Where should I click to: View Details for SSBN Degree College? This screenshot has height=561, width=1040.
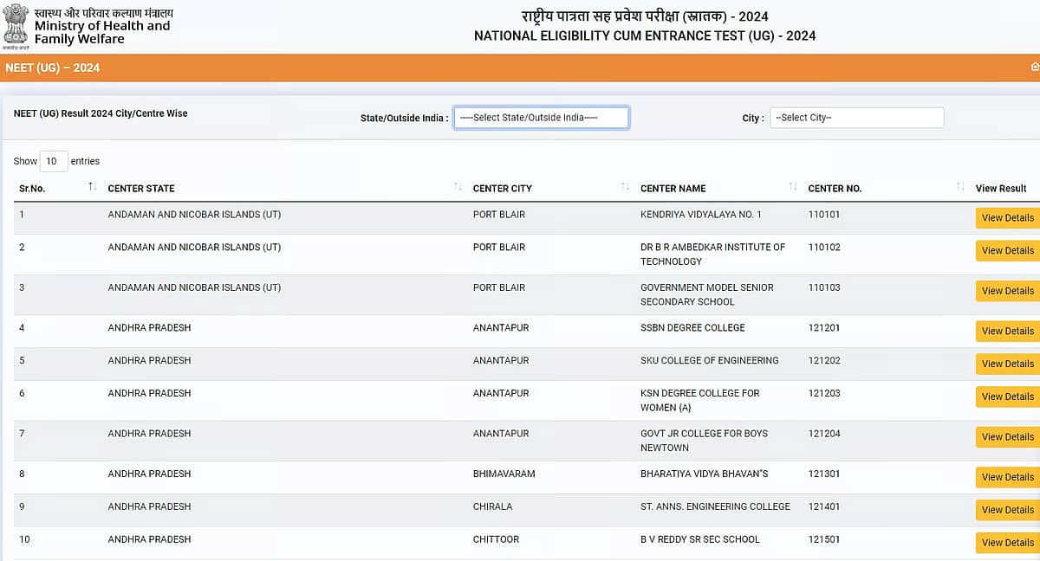click(1007, 331)
